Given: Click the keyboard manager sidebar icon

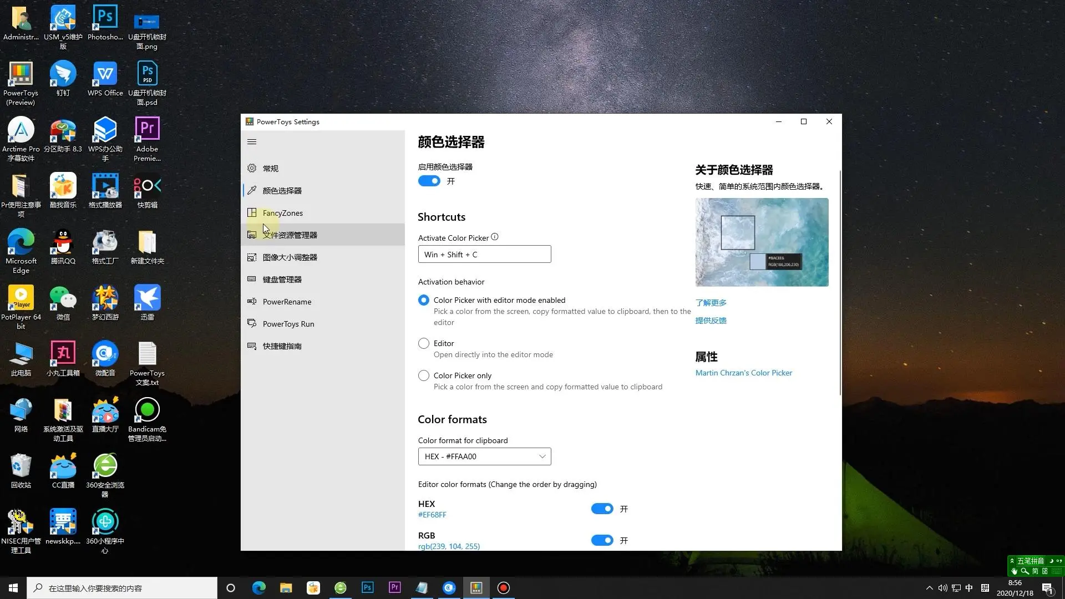Looking at the screenshot, I should [x=252, y=280].
